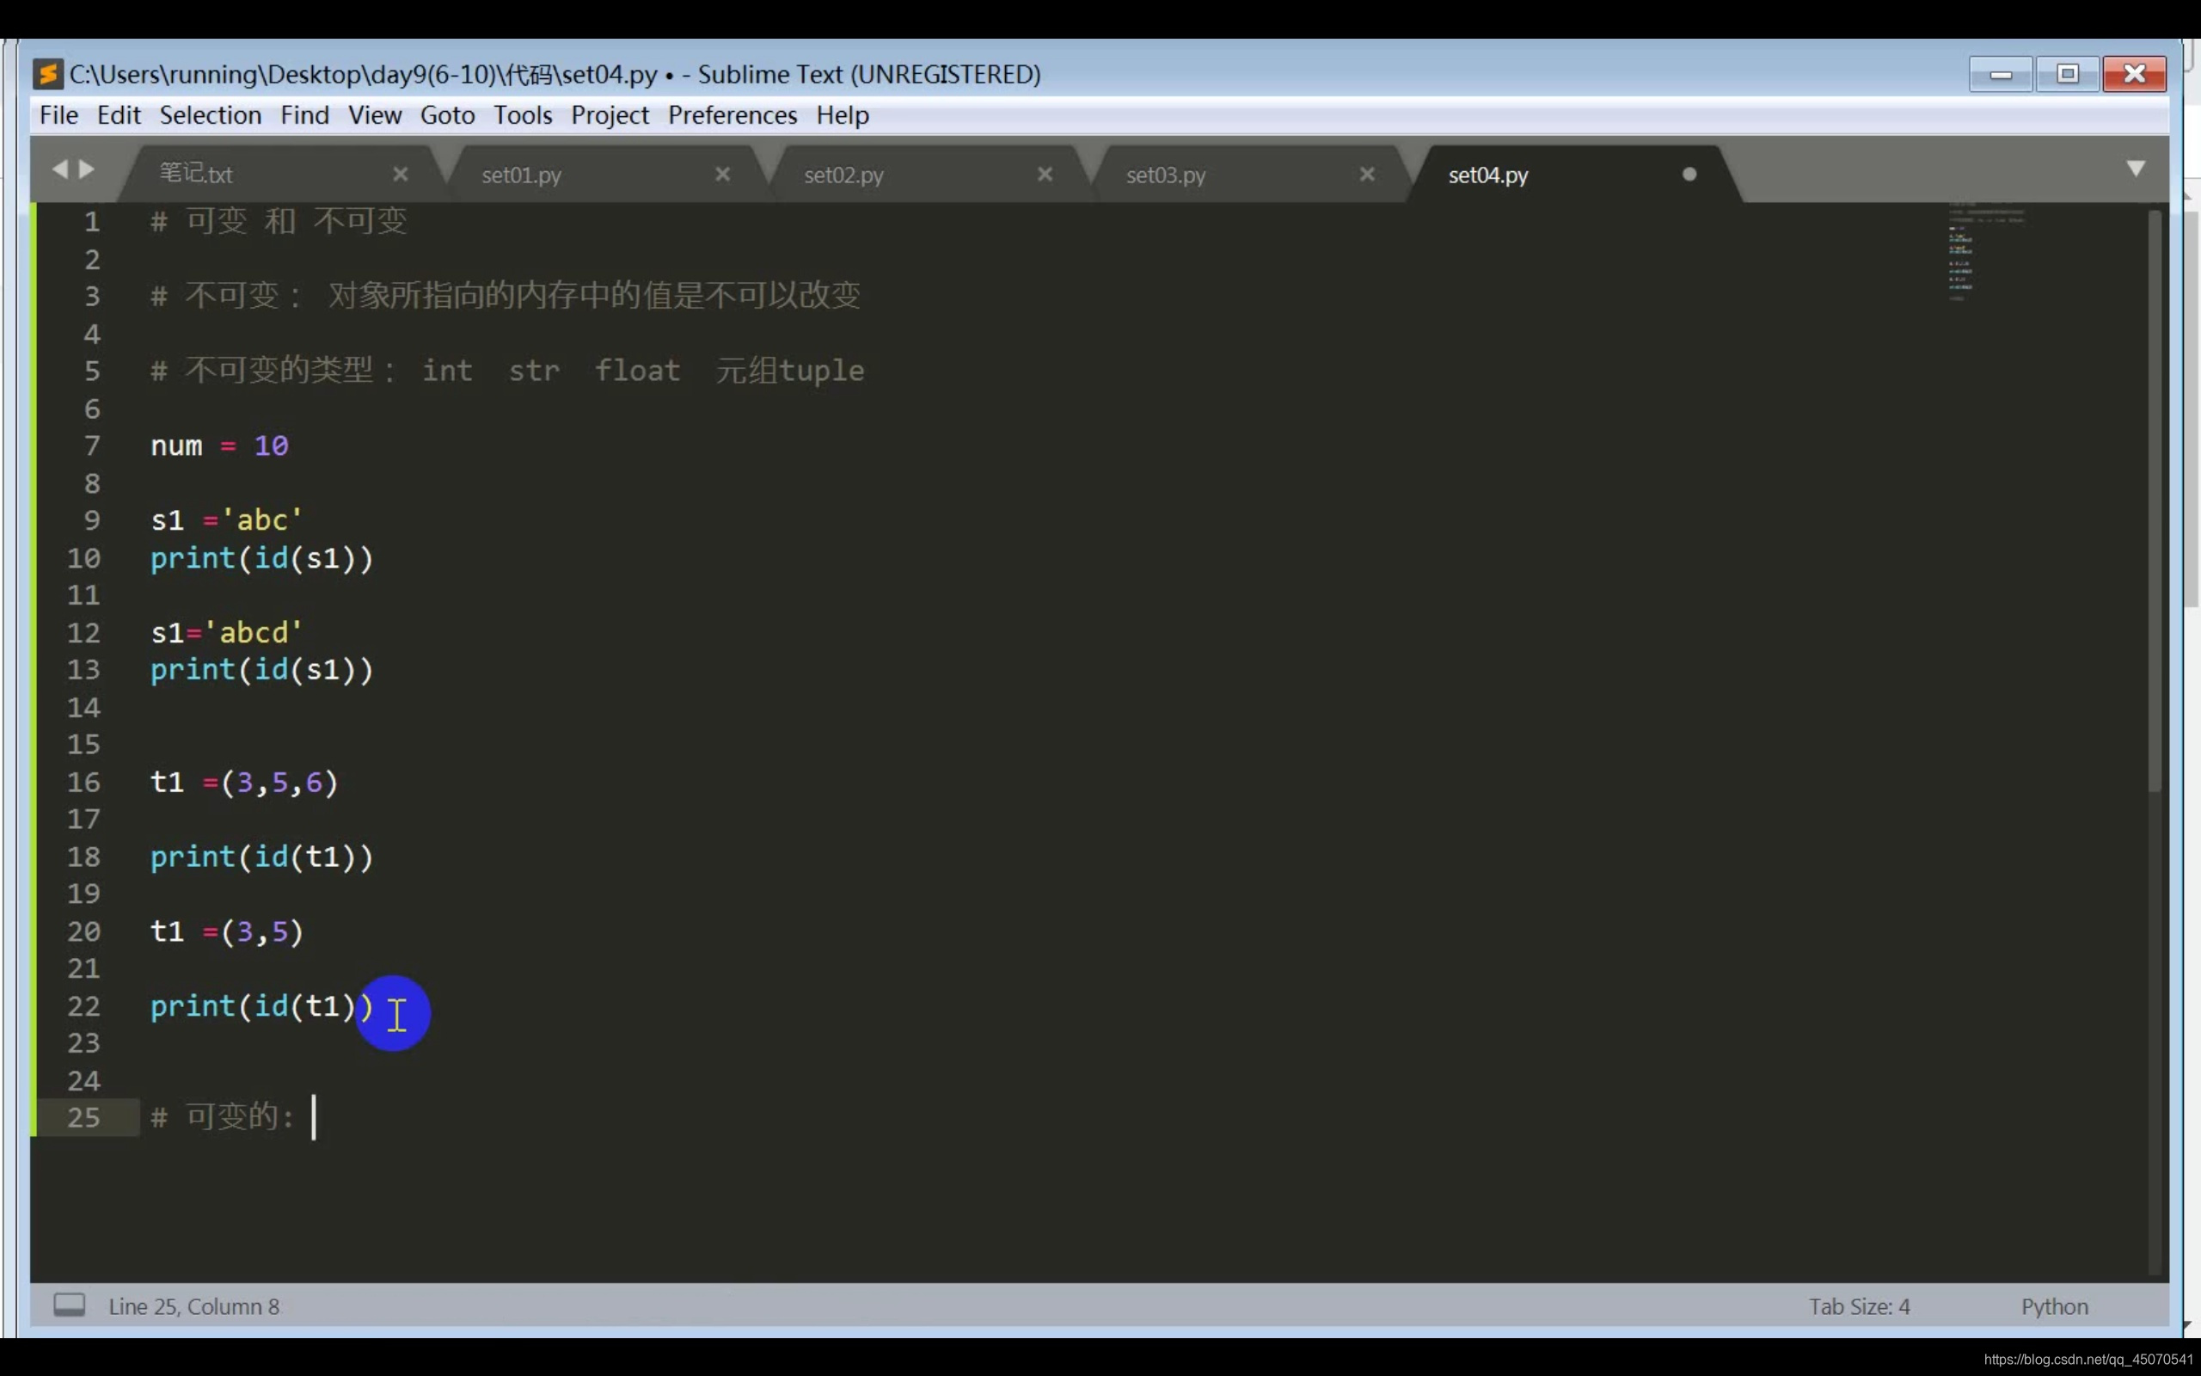Open the tab list dropdown arrow
This screenshot has width=2201, height=1376.
[2136, 169]
